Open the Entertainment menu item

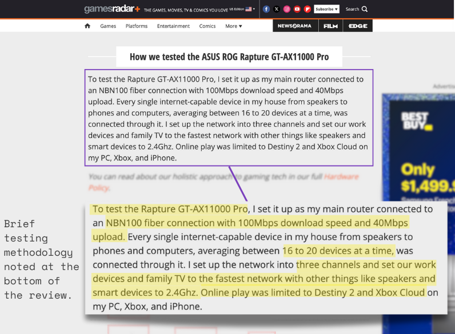click(x=173, y=26)
